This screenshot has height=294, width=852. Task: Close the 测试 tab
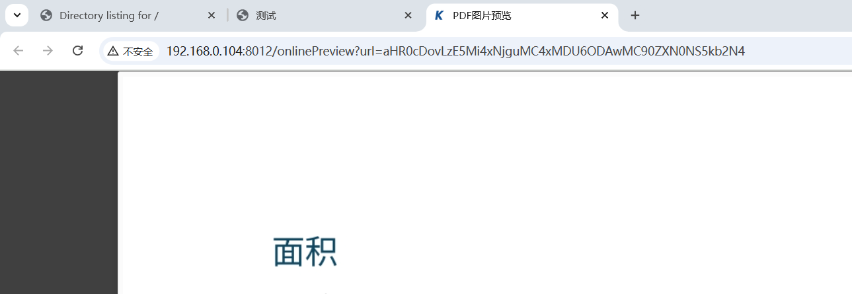[x=408, y=15]
